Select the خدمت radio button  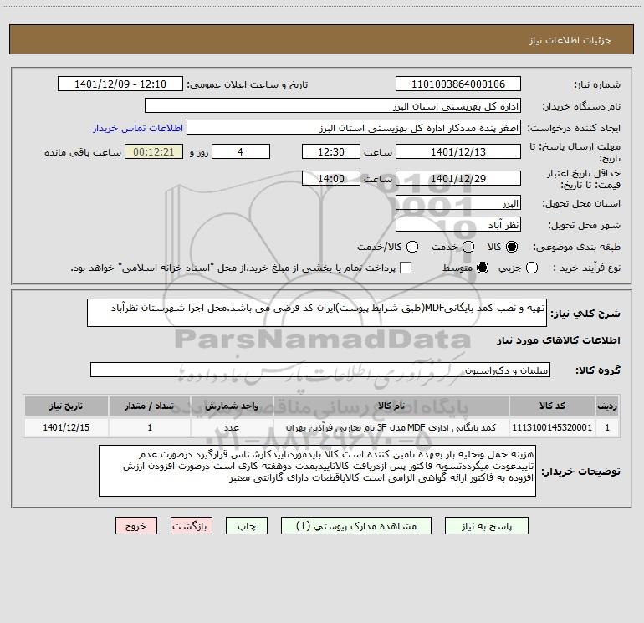point(468,247)
